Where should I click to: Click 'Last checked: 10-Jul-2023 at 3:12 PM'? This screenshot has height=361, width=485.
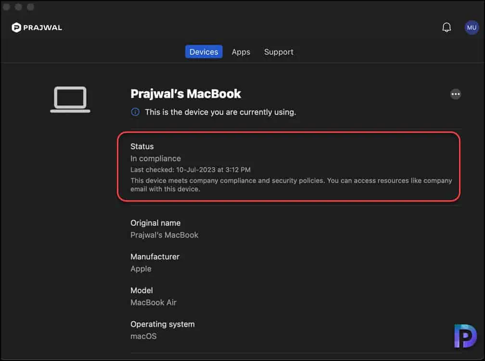tap(190, 169)
